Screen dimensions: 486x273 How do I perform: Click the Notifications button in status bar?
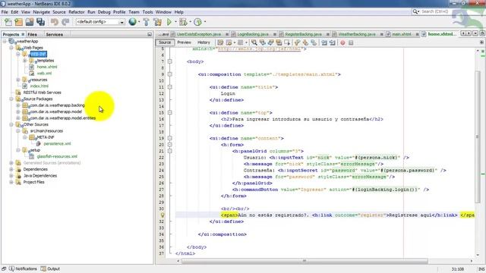[x=24, y=268]
